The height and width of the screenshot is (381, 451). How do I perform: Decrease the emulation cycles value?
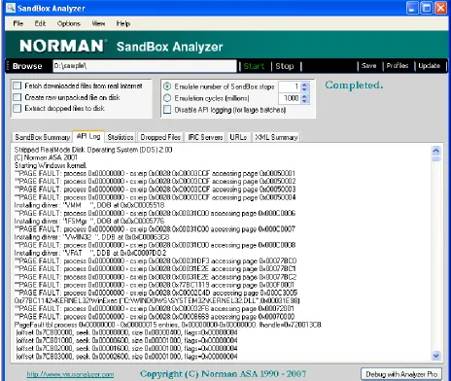tap(305, 101)
